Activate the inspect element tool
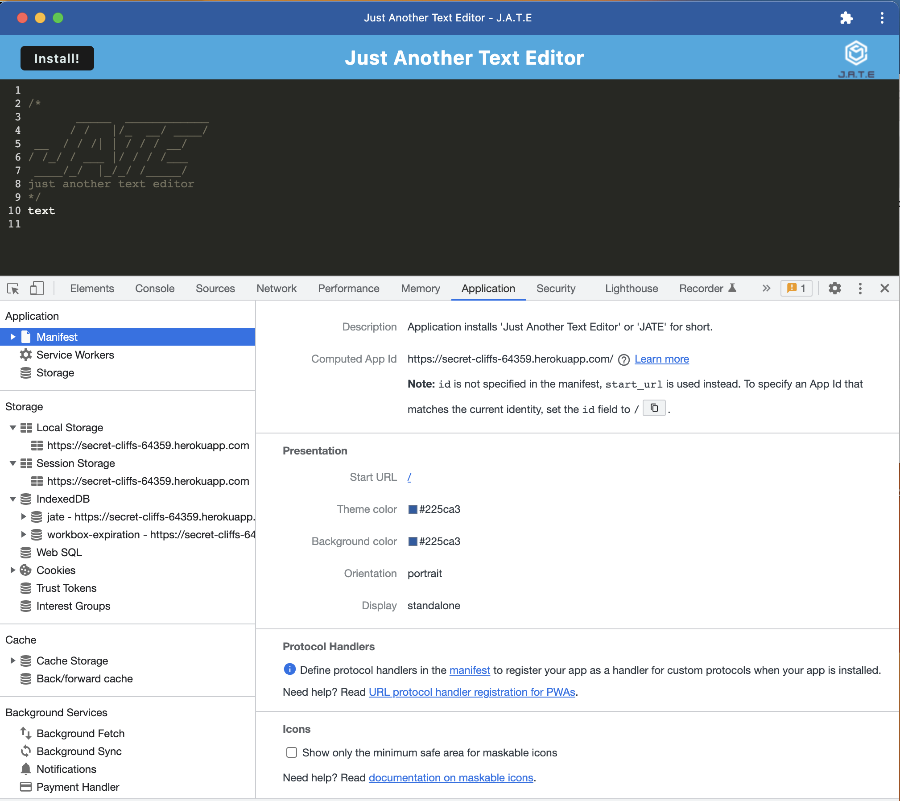The width and height of the screenshot is (900, 801). pyautogui.click(x=13, y=289)
